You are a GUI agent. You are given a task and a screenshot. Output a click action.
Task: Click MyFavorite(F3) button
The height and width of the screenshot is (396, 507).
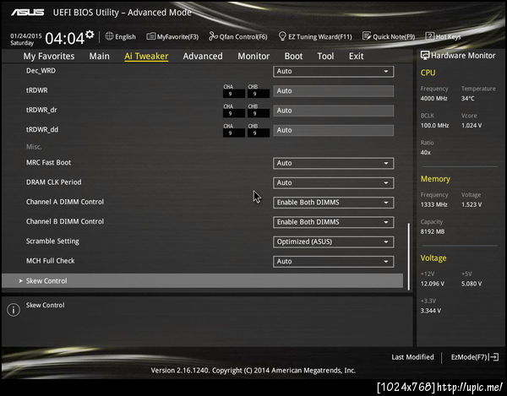click(172, 36)
